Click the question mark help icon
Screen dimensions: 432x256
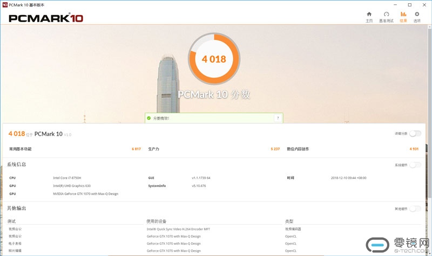278,118
